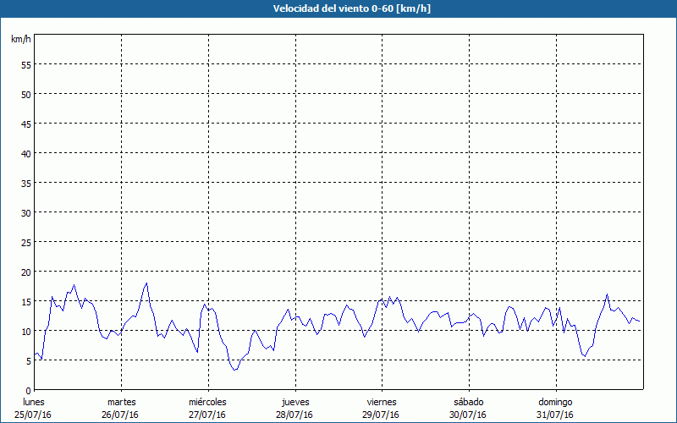
Task: Select the 'martes' day label
Action: (121, 402)
